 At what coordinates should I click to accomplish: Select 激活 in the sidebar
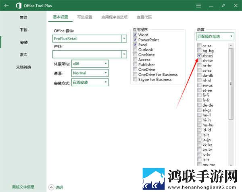tap(24, 54)
